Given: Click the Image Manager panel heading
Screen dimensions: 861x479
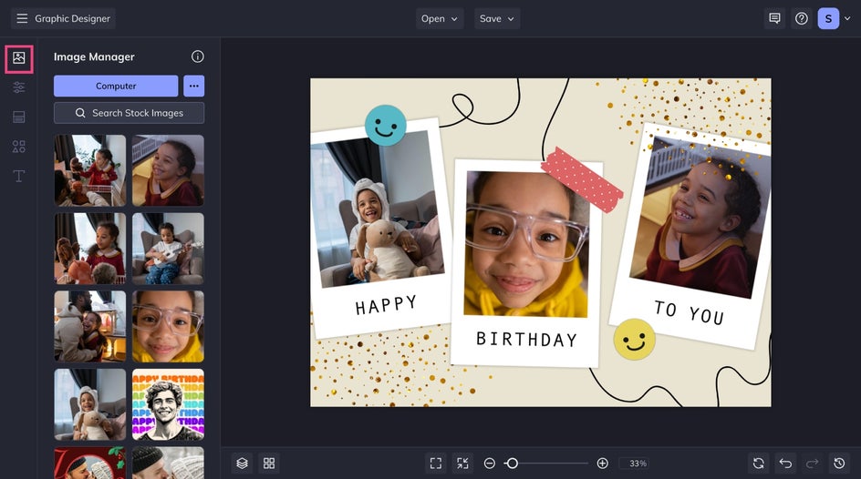Looking at the screenshot, I should tap(94, 56).
